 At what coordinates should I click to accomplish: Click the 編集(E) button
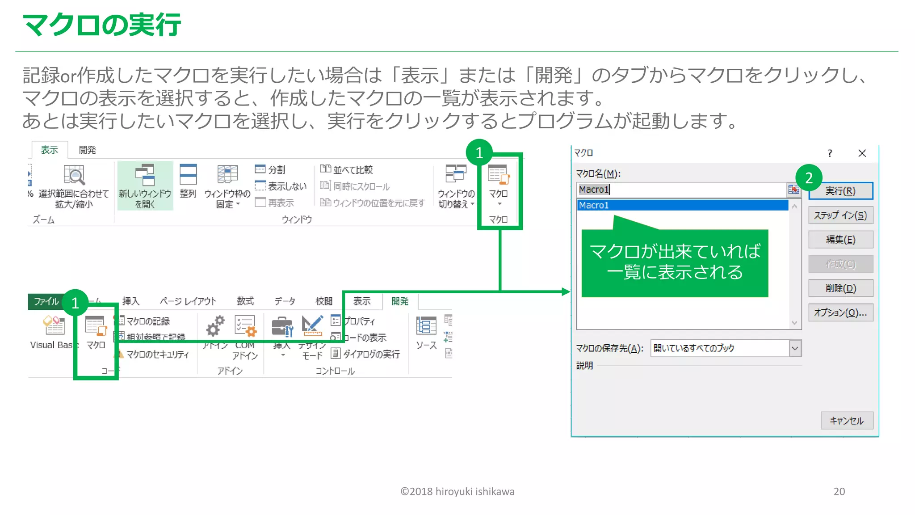point(840,240)
